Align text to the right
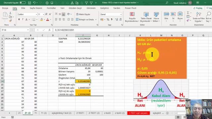Image resolution: width=212 pixels, height=119 pixels. tap(63, 20)
